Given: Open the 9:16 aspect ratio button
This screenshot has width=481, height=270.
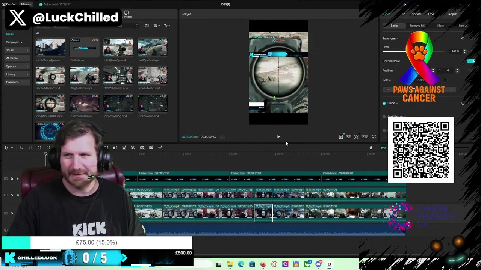Looking at the screenshot, I should 365,137.
